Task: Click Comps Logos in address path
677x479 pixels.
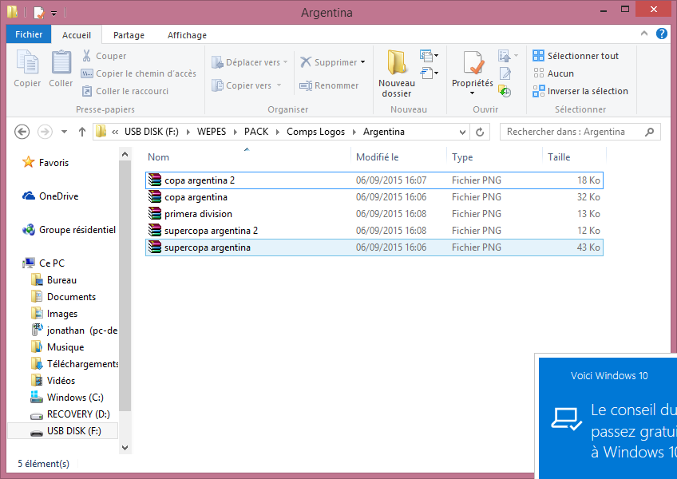Action: click(x=315, y=132)
